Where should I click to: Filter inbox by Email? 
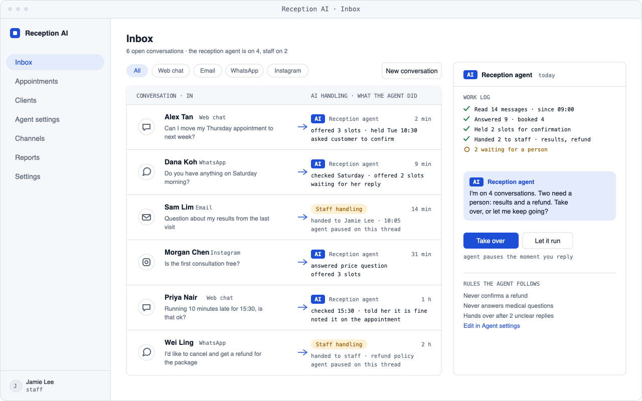tap(208, 71)
